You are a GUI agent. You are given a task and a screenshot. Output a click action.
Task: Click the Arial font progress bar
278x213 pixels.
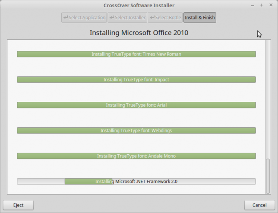[136, 105]
